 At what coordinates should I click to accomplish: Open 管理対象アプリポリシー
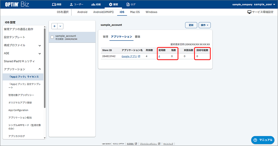coord(21,95)
